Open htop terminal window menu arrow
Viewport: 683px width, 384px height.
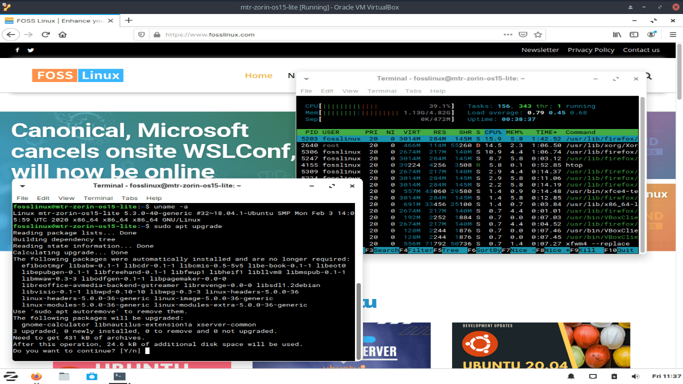coord(306,79)
